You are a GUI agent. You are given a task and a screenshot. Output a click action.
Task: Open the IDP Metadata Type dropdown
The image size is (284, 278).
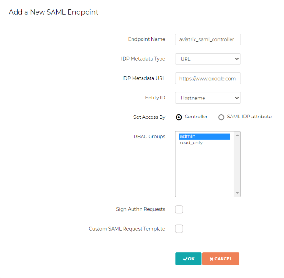pyautogui.click(x=208, y=59)
